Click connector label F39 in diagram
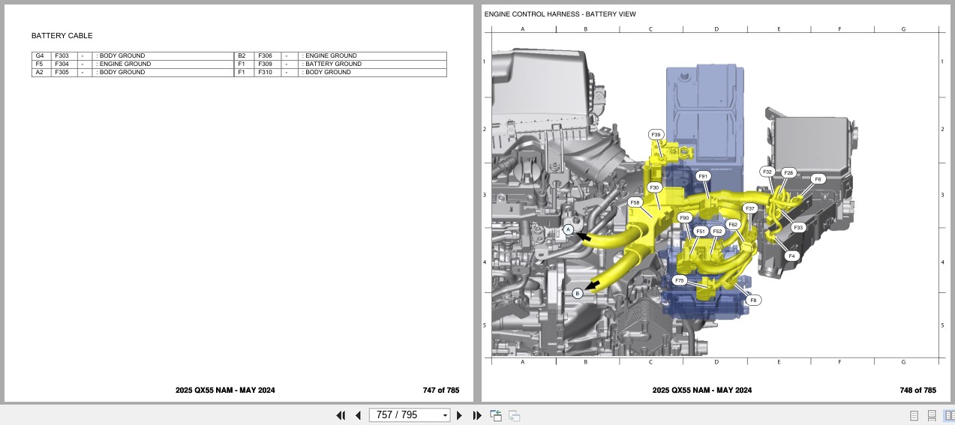This screenshot has width=955, height=425. coord(656,135)
